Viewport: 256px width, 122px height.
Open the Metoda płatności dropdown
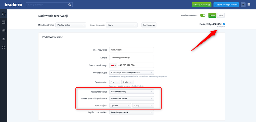tap(71, 25)
